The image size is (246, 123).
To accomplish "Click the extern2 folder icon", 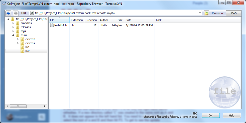I will (x=22, y=39).
